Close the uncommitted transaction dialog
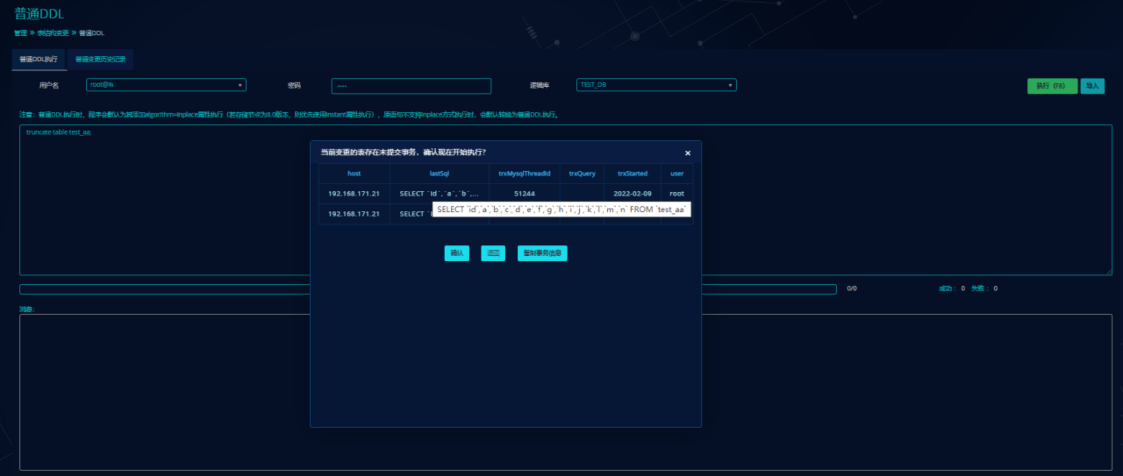This screenshot has width=1123, height=476. (x=687, y=153)
